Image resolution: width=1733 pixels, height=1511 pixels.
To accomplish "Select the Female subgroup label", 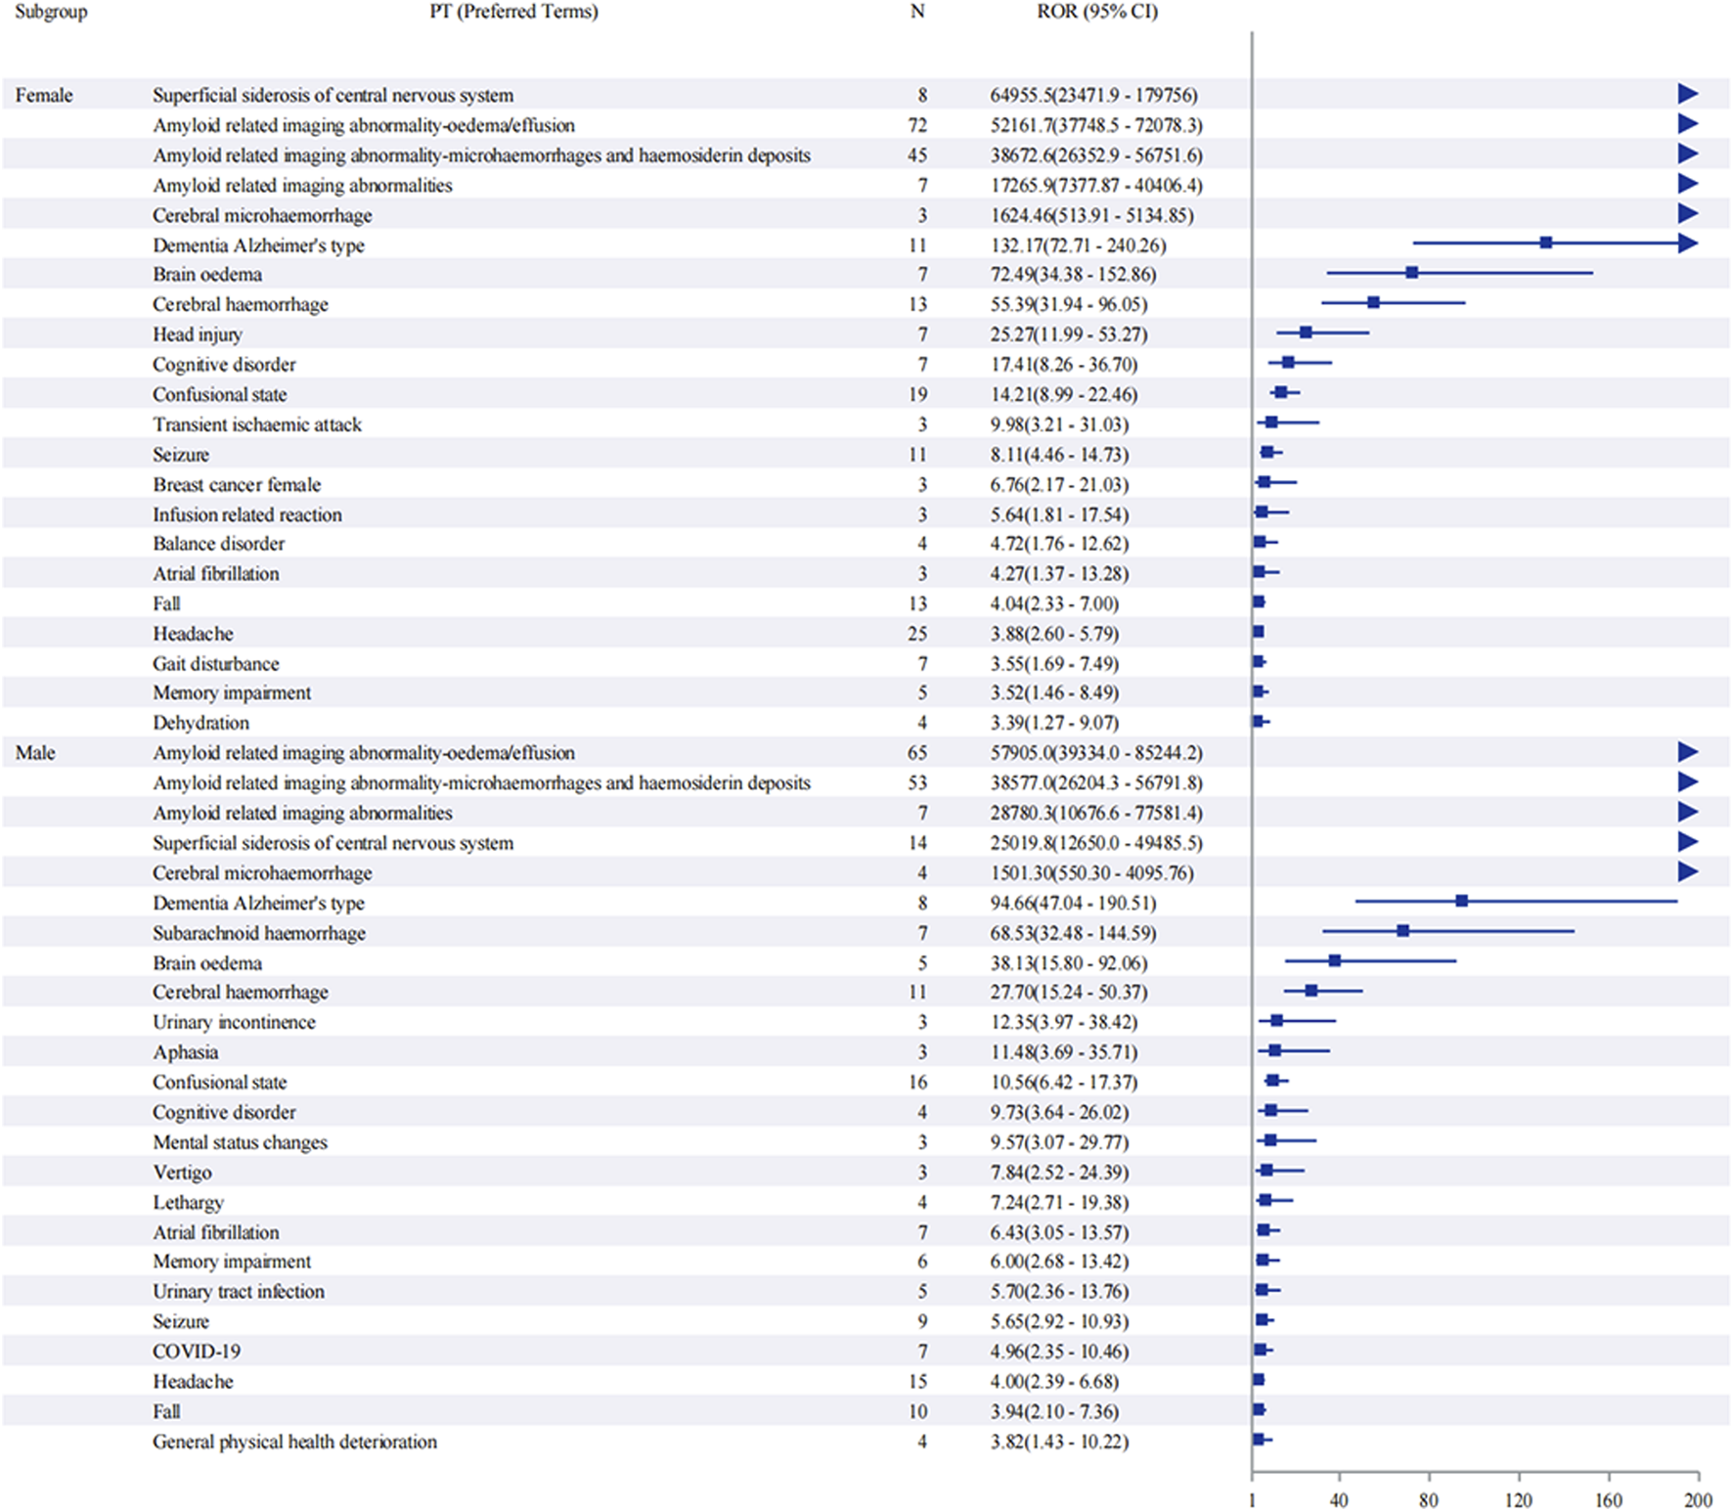I will click(44, 95).
